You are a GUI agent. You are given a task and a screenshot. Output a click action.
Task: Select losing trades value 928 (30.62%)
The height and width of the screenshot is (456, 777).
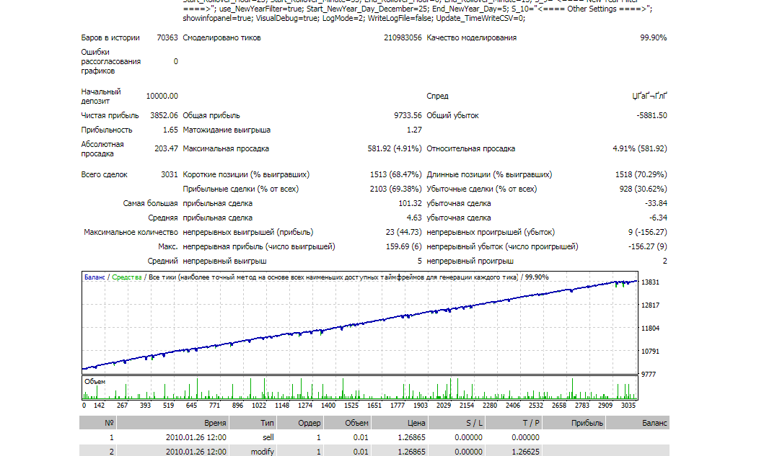644,189
